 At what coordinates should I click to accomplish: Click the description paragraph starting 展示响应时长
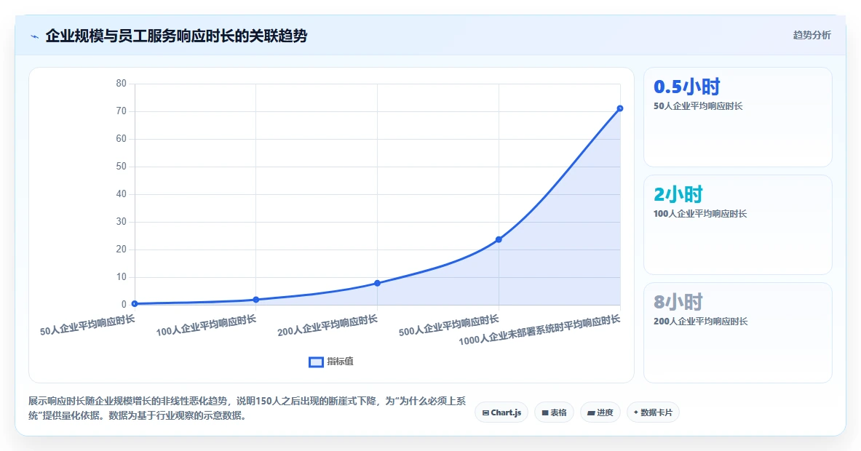(247, 408)
